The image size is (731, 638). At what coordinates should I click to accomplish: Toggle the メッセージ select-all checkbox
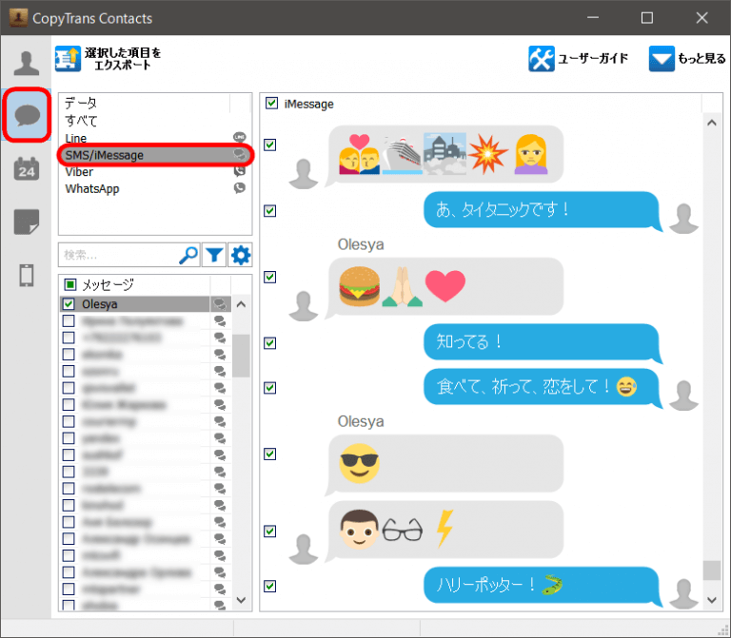(69, 284)
